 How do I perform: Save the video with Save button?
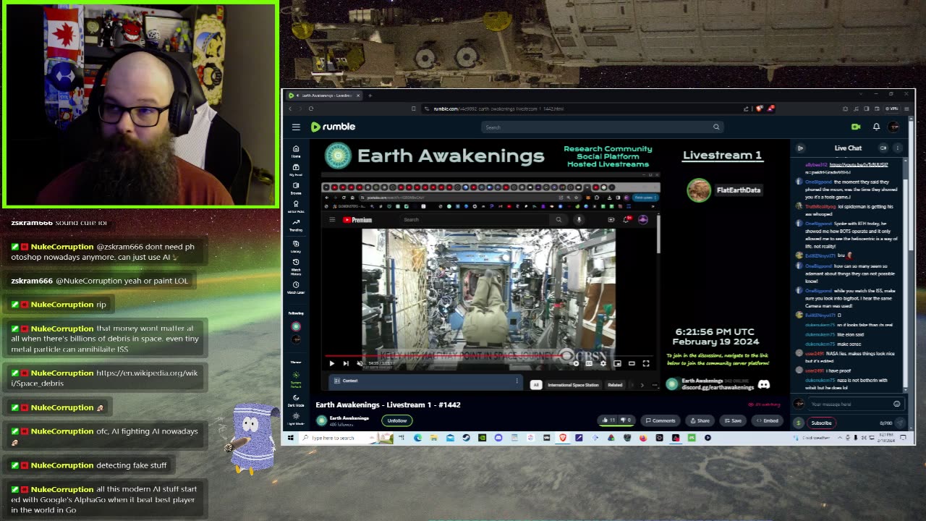733,420
